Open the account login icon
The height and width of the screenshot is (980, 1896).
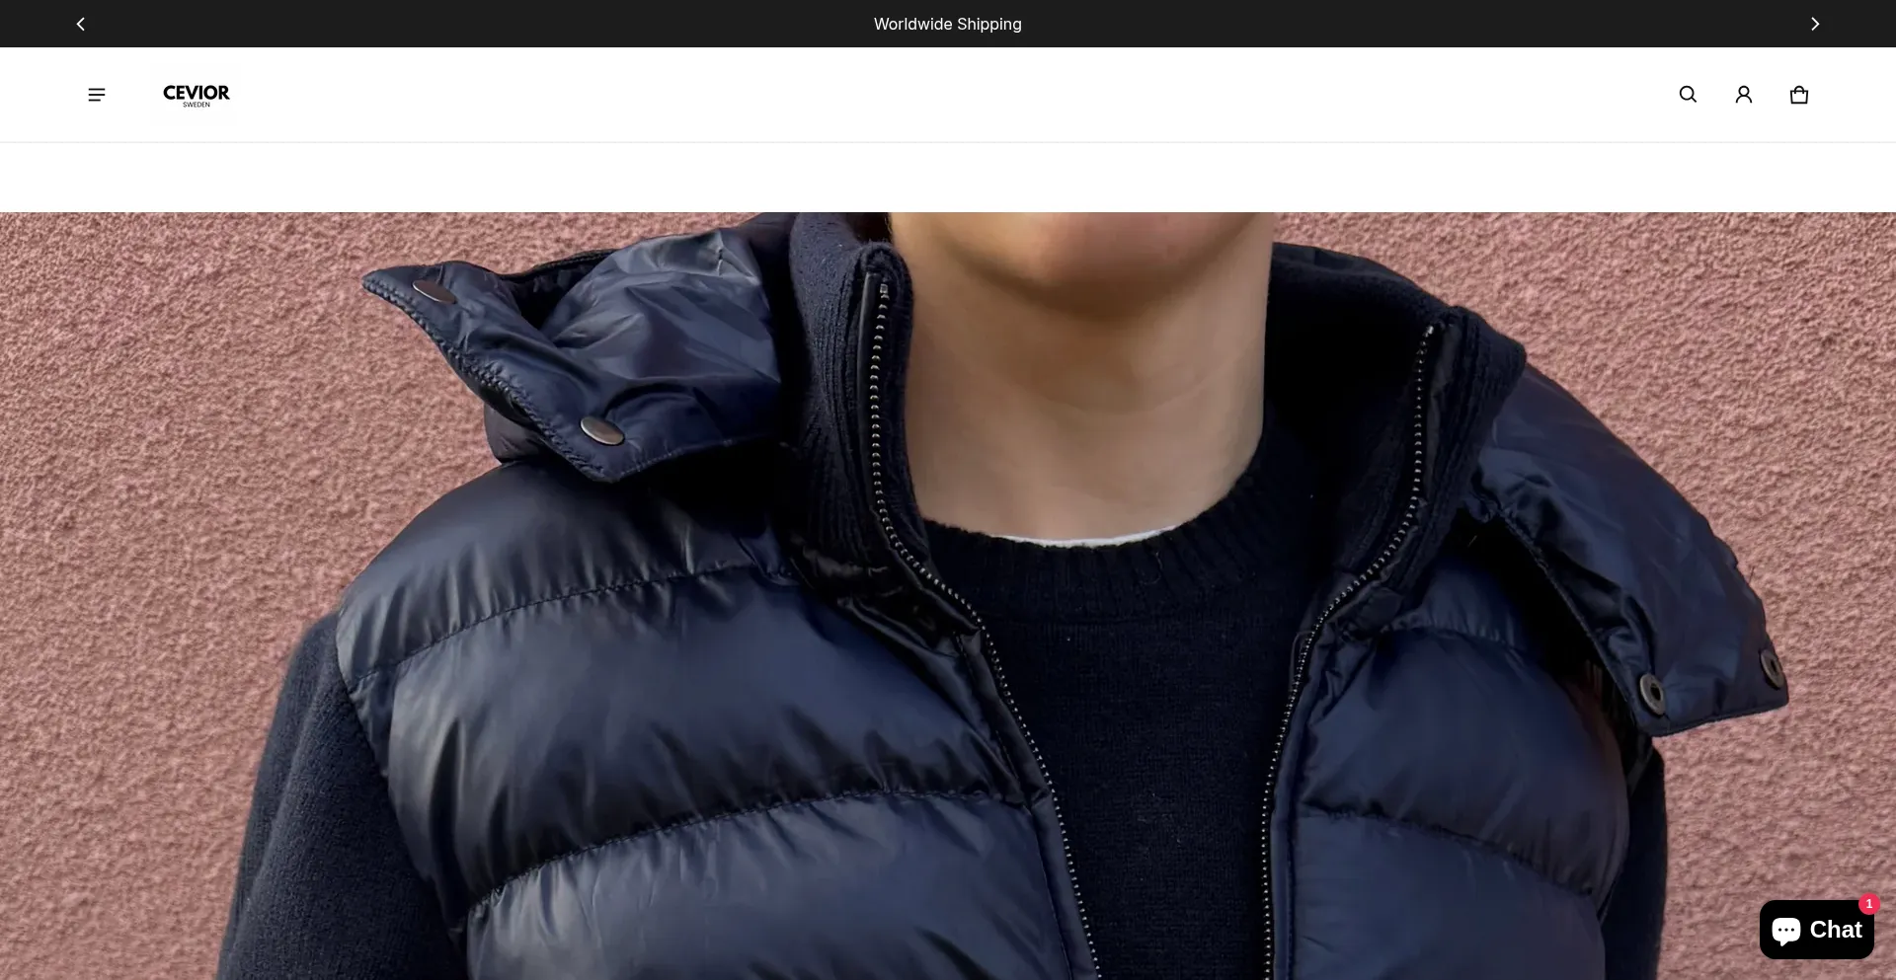click(x=1743, y=95)
